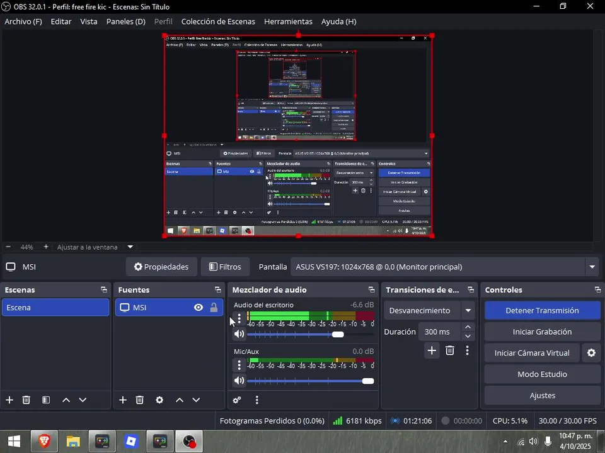
Task: Open Ajustar a la ventana scaling dropdown
Action: [130, 247]
